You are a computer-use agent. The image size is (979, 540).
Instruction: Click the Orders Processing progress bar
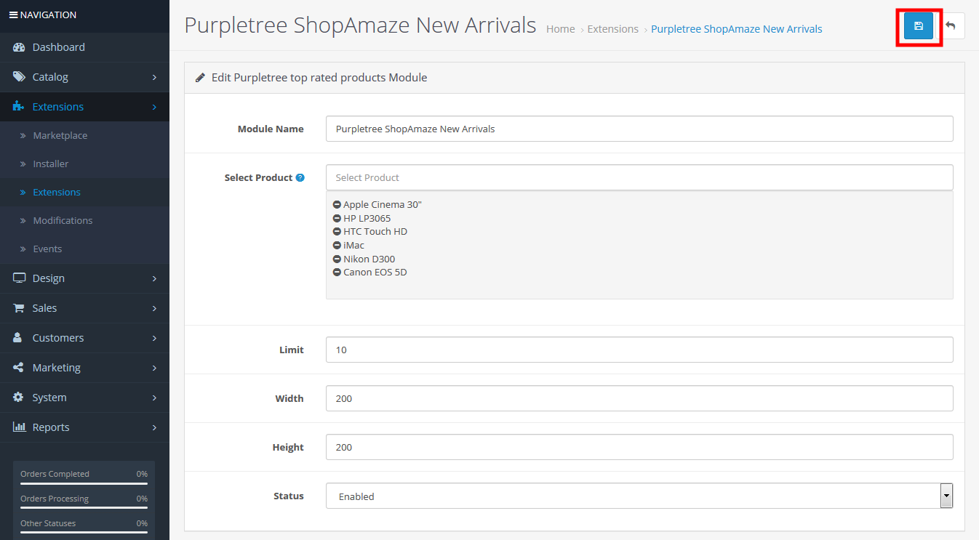84,508
